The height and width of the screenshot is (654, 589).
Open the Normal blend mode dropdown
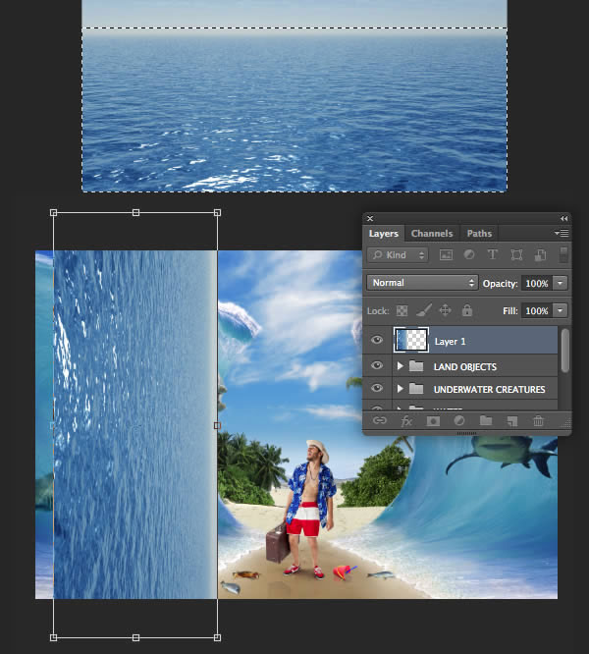(422, 283)
